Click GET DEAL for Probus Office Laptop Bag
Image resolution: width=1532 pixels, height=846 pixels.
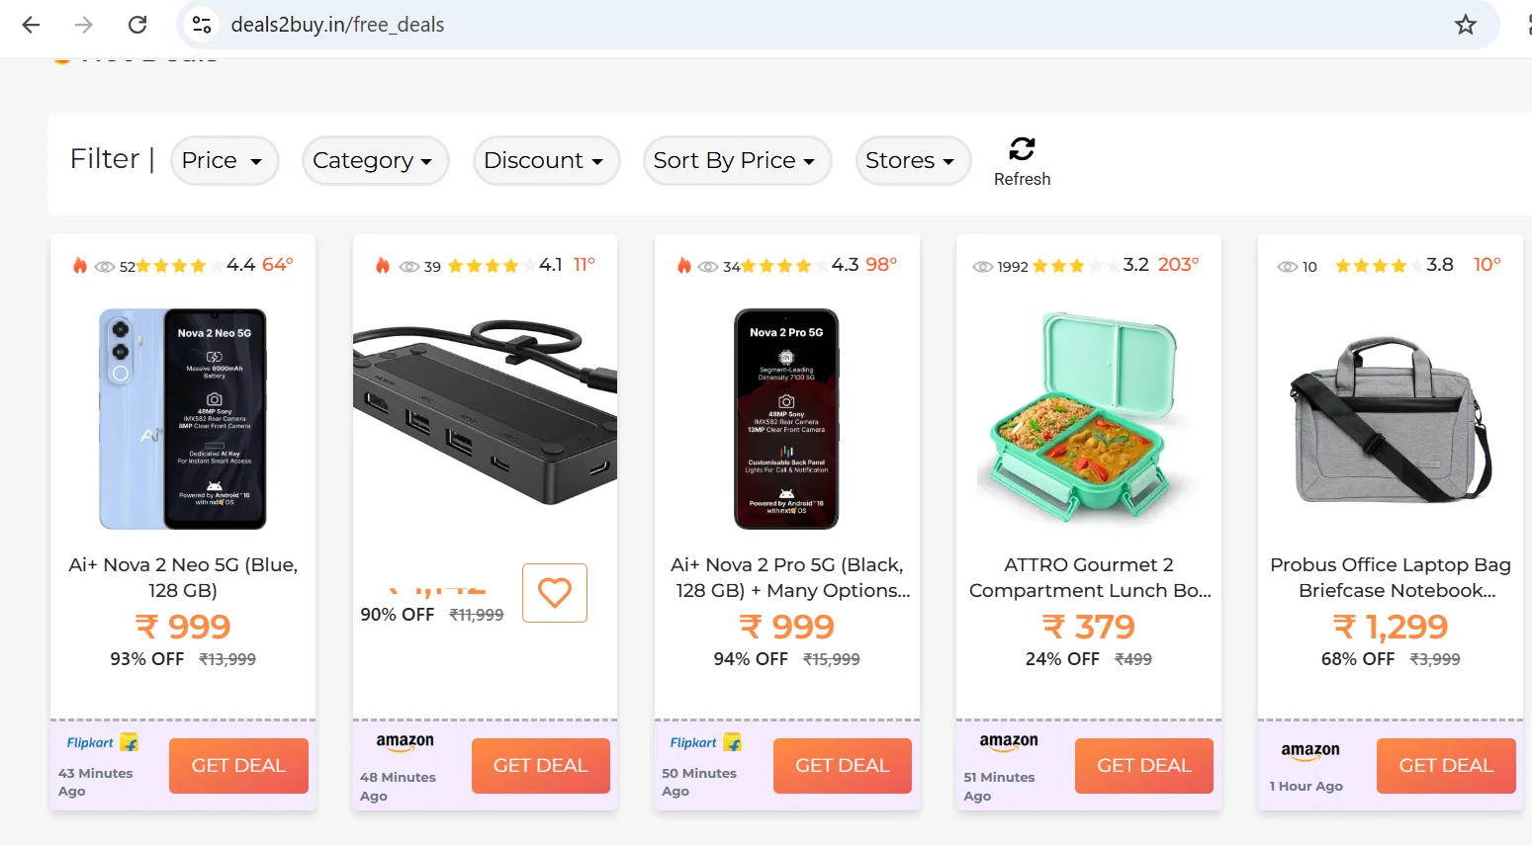pyautogui.click(x=1446, y=766)
